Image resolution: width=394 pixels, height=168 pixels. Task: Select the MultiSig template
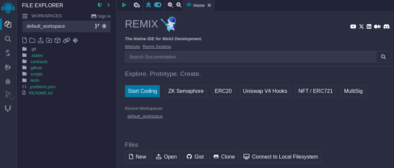click(x=353, y=91)
